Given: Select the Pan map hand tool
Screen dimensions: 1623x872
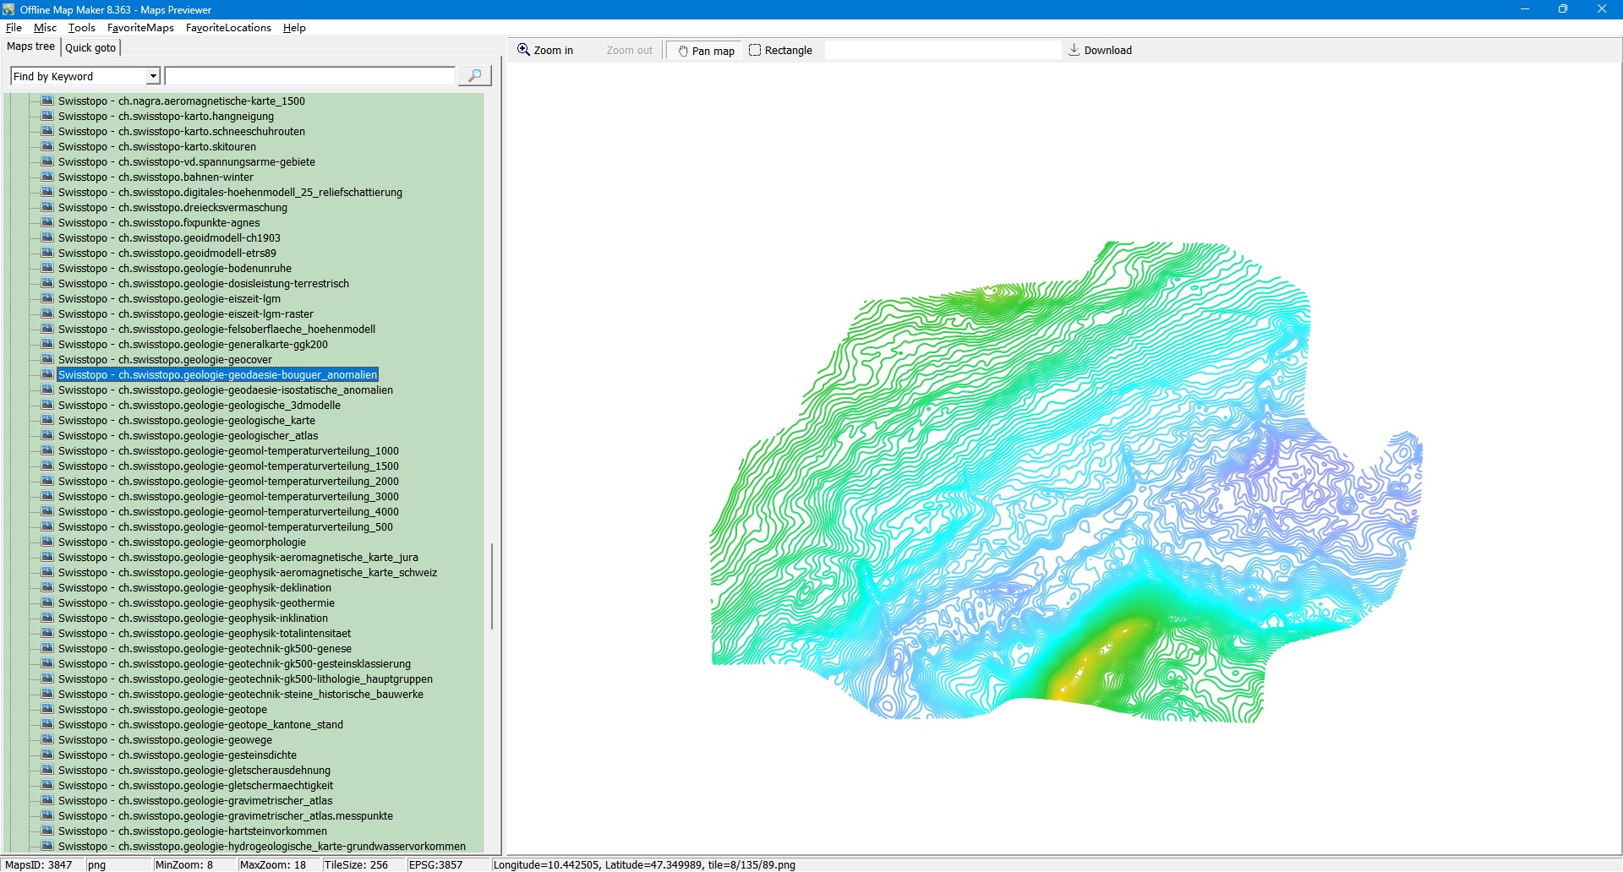Looking at the screenshot, I should click(705, 51).
